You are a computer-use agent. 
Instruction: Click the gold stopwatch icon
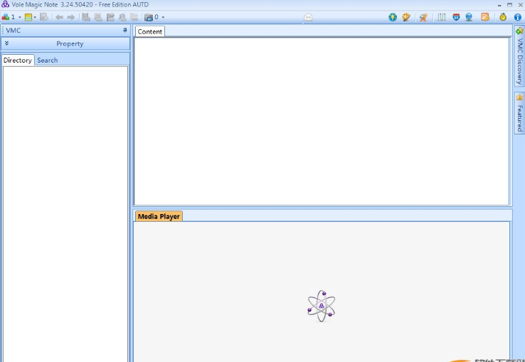point(502,17)
